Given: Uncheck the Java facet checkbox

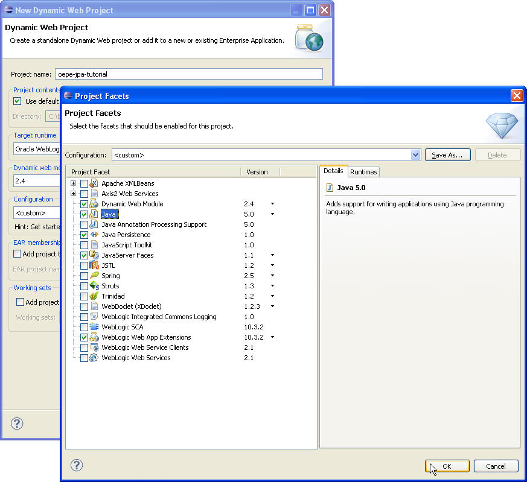Looking at the screenshot, I should (84, 214).
